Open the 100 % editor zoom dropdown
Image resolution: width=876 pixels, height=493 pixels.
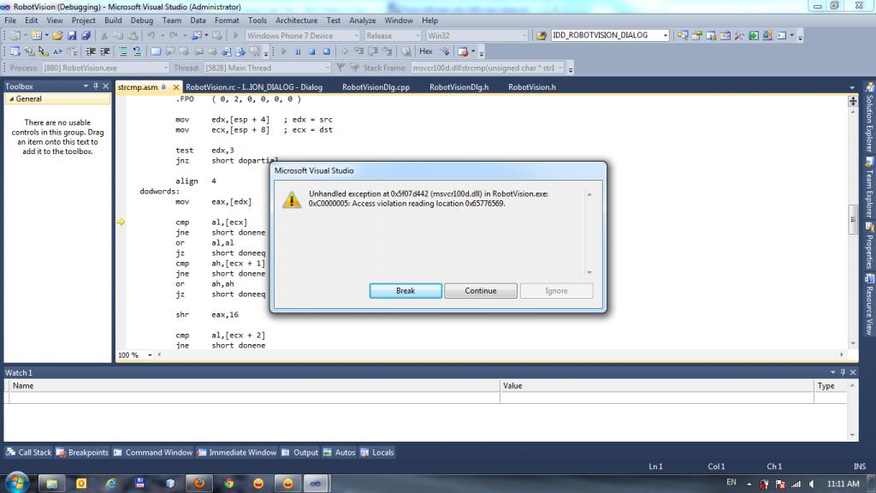click(x=149, y=355)
